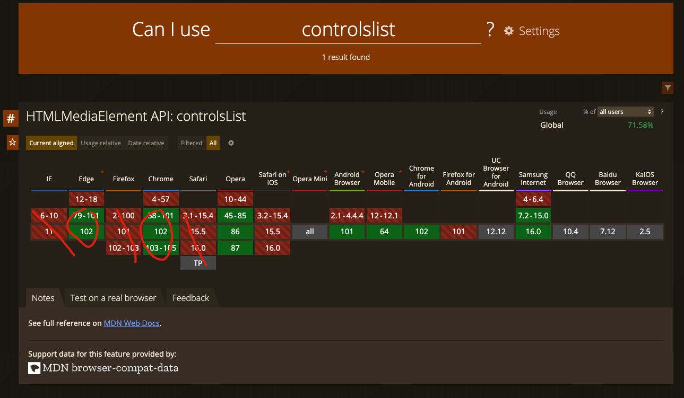
Task: Select IE 6-10 version cell
Action: click(49, 216)
